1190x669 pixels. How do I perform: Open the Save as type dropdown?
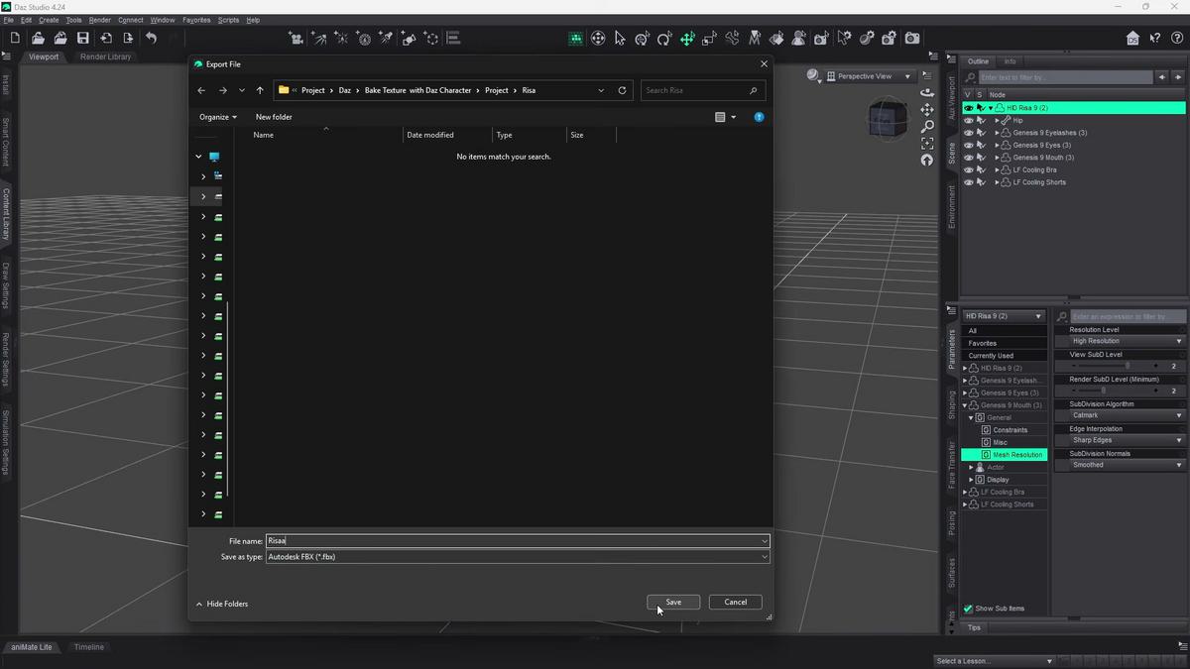point(764,556)
